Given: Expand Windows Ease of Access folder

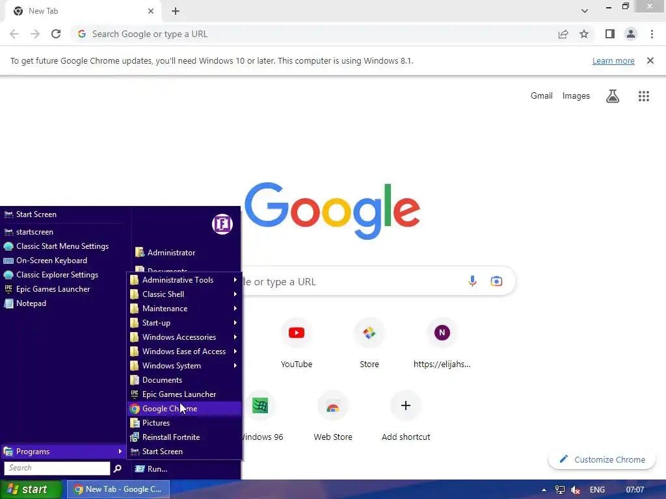Looking at the screenshot, I should click(184, 352).
